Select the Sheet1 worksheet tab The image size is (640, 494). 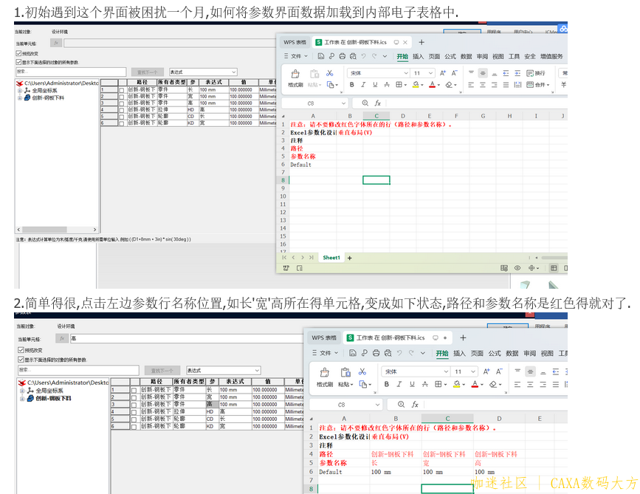pyautogui.click(x=331, y=258)
